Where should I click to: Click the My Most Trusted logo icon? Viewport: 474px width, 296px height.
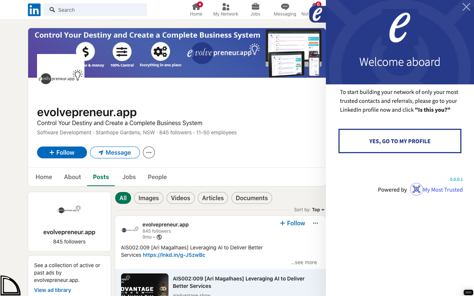tap(416, 189)
